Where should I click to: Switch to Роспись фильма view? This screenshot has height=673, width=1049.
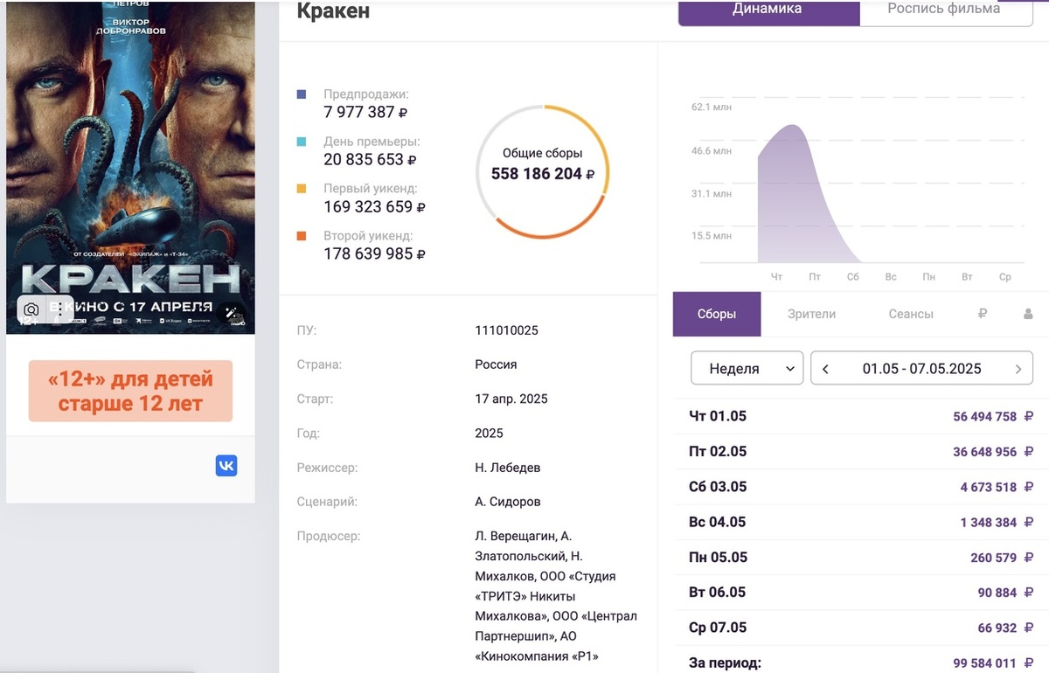tap(946, 10)
